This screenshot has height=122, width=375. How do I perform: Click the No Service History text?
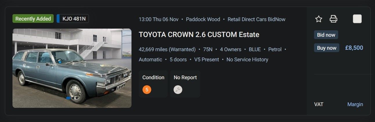point(247,60)
